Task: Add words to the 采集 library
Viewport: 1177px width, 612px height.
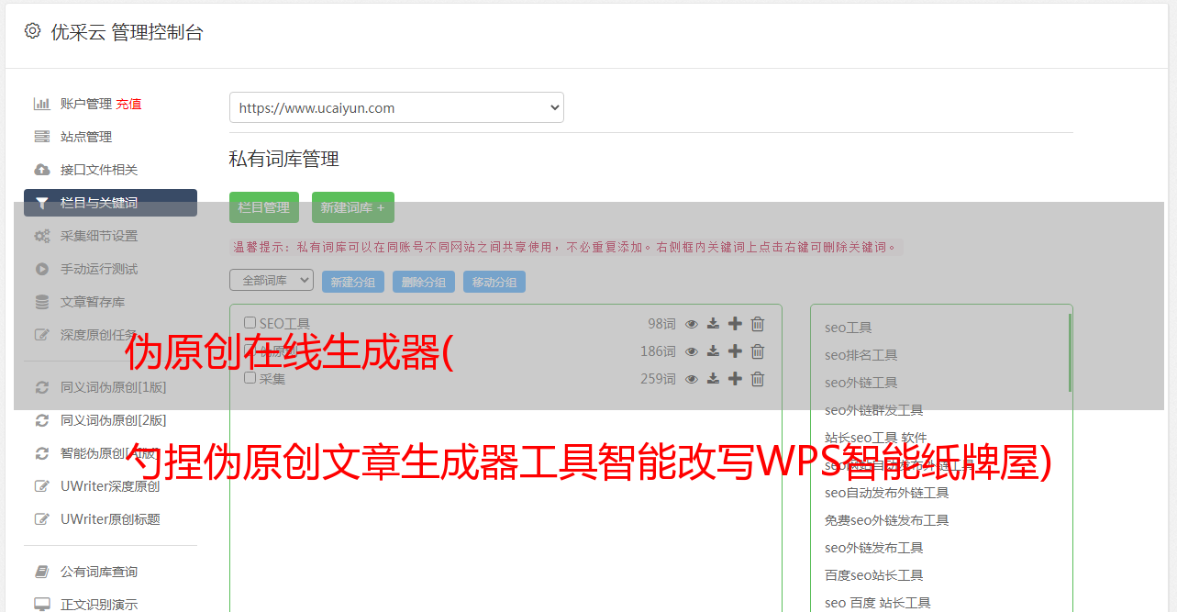Action: tap(735, 379)
